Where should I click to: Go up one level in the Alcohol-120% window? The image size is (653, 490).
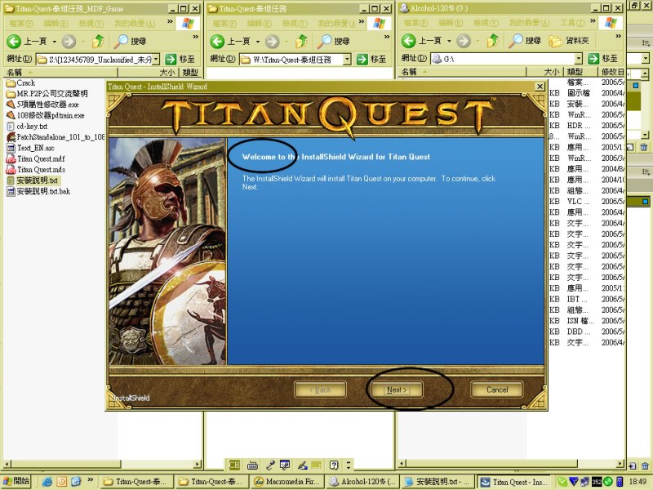click(493, 41)
